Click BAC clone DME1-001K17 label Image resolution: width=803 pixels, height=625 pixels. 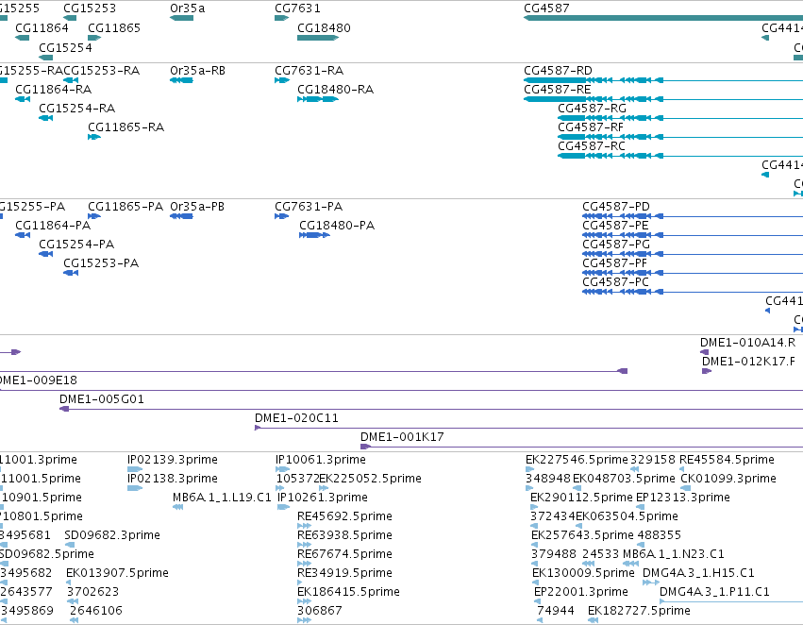(402, 437)
